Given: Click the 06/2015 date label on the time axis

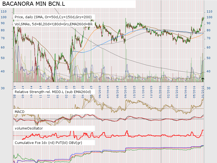Looking at the screenshot, I should click(x=100, y=87).
